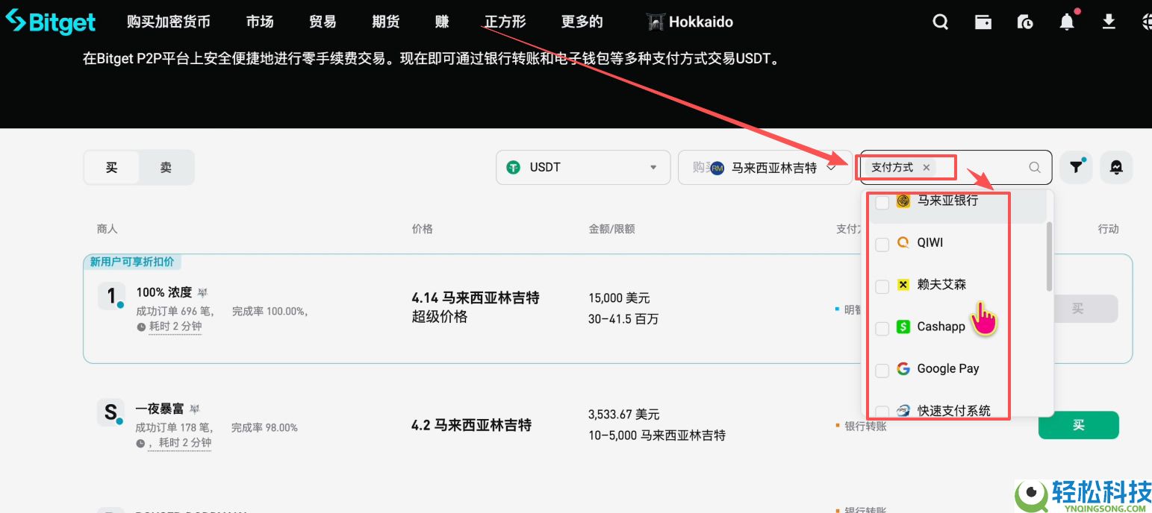Open the order history icon
Viewport: 1152px width, 513px height.
coord(1025,22)
